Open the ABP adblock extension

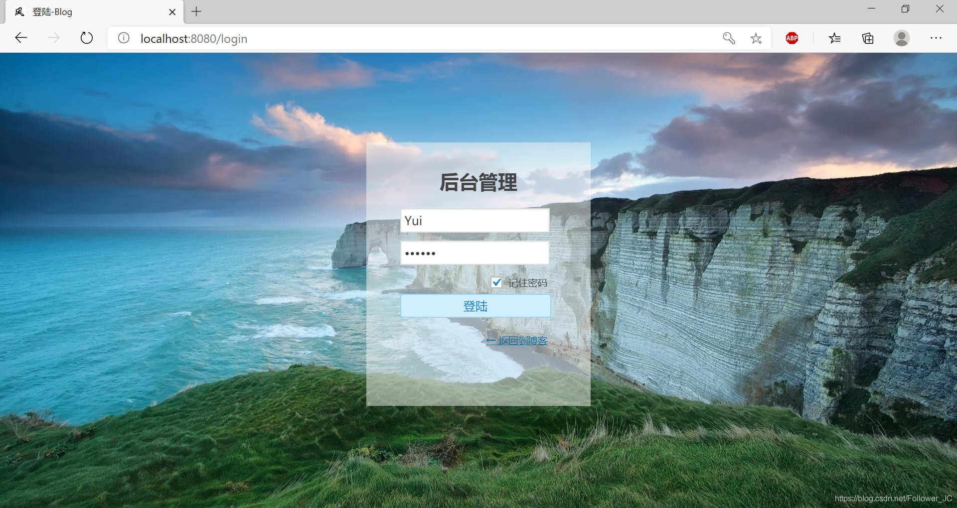pyautogui.click(x=792, y=38)
